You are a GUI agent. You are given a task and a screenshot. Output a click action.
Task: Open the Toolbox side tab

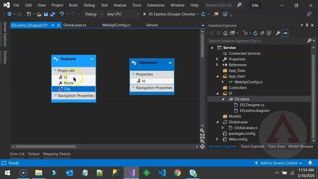(x=5, y=57)
